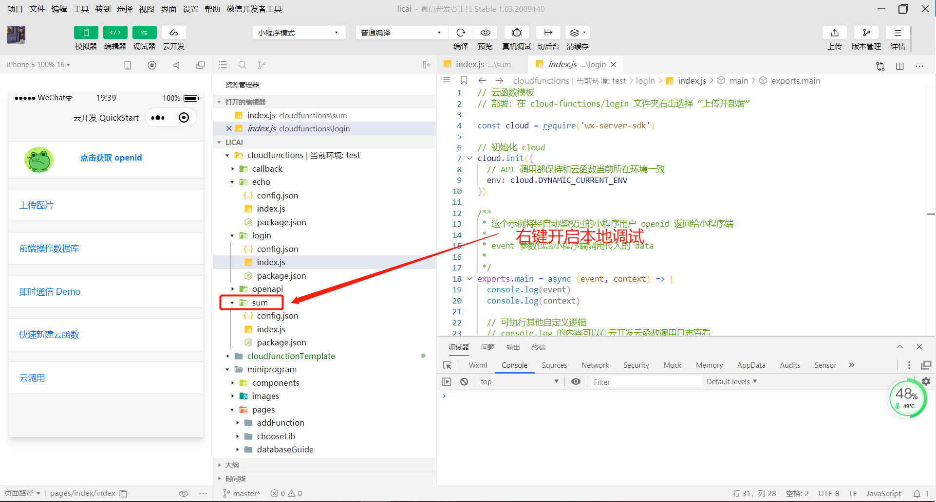Click the compile refresh icon
Image resolution: width=936 pixels, height=502 pixels.
pos(461,33)
